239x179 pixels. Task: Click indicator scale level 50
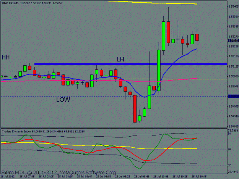(229, 150)
